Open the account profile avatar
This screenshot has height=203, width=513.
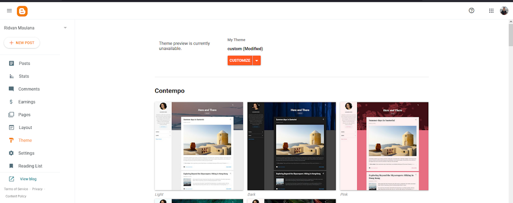[x=504, y=10]
